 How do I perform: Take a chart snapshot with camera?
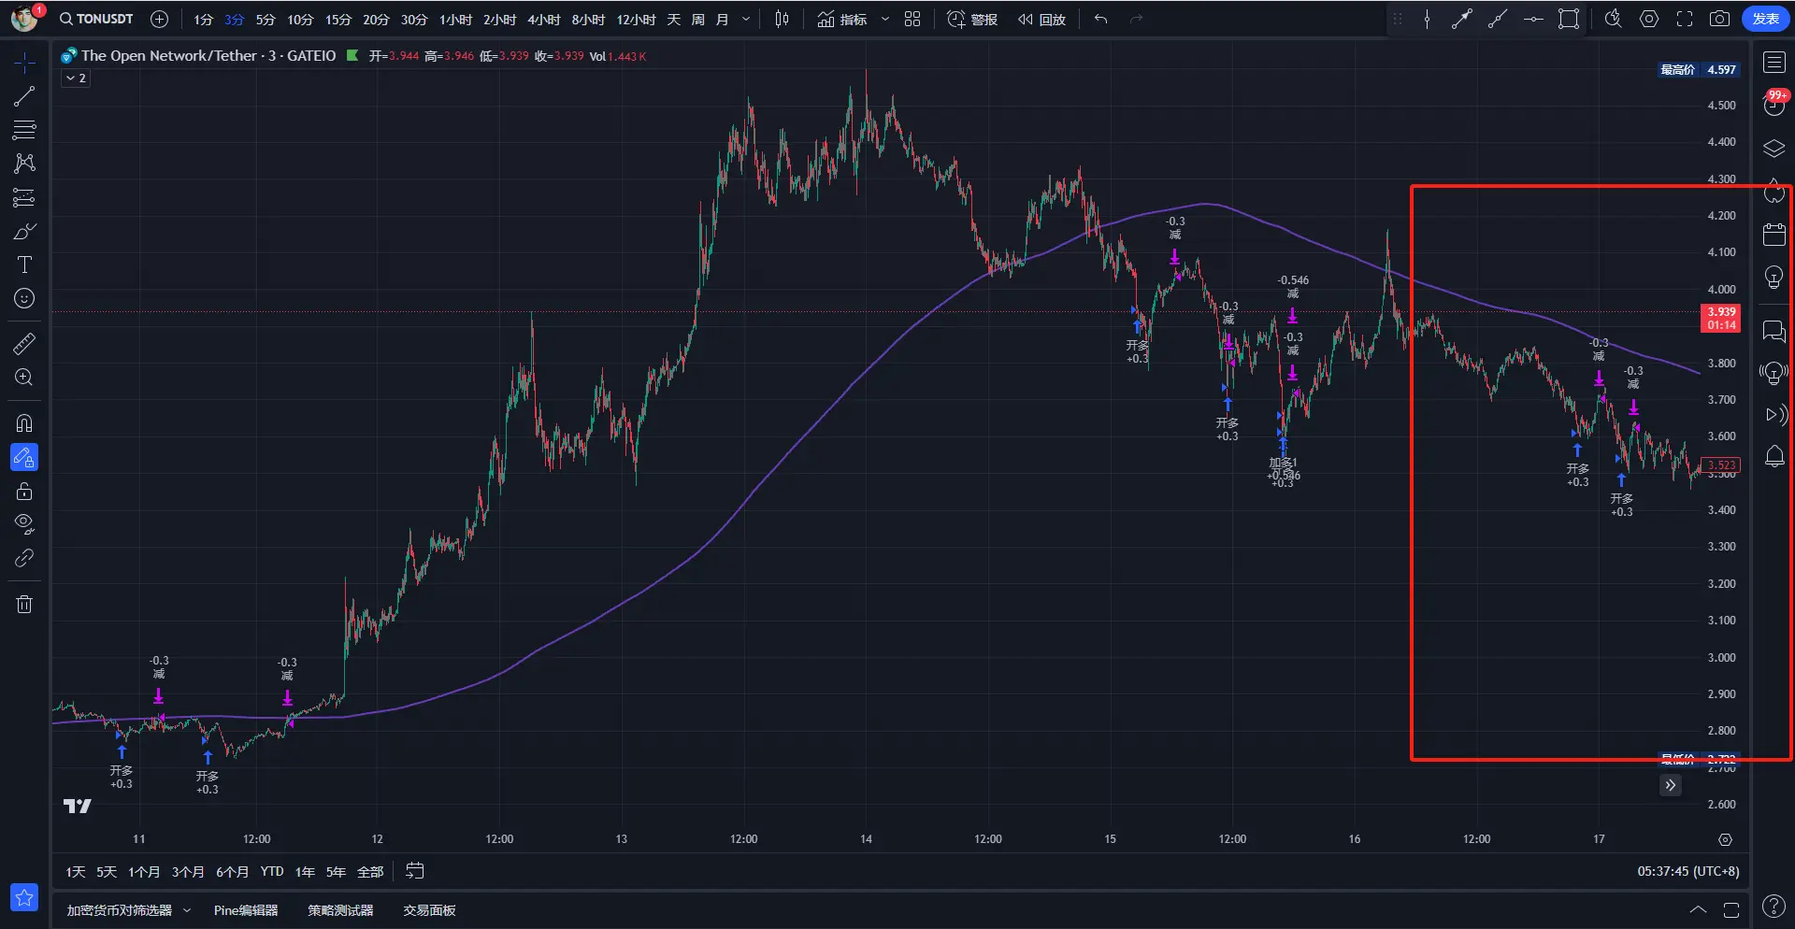1720,20
